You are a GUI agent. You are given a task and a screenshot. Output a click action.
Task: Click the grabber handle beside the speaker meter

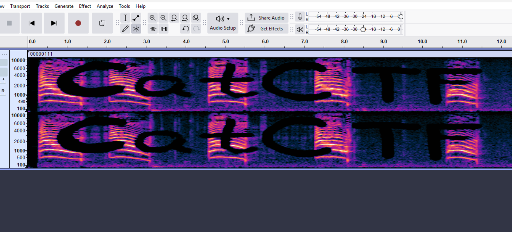click(x=292, y=29)
